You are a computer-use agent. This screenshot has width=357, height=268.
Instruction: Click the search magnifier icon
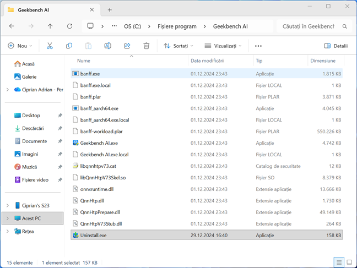click(345, 26)
